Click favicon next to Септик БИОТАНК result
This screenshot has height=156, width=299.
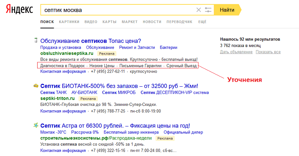tap(36, 85)
